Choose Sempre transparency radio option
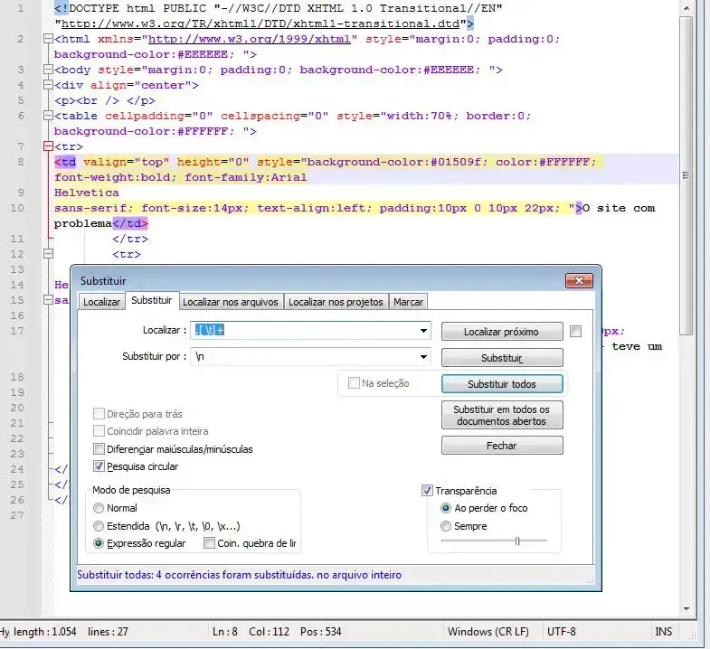This screenshot has width=710, height=649. pos(446,526)
